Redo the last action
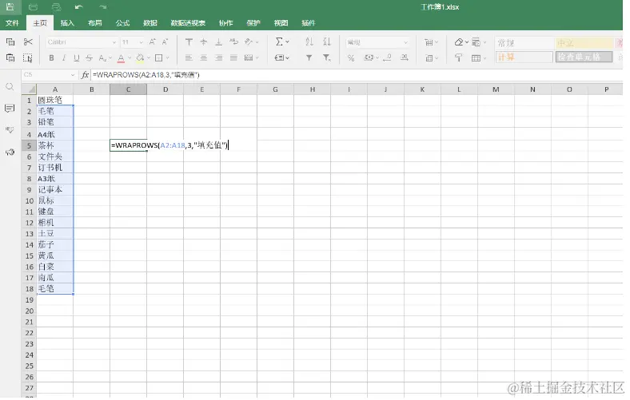Image resolution: width=630 pixels, height=400 pixels. click(103, 7)
